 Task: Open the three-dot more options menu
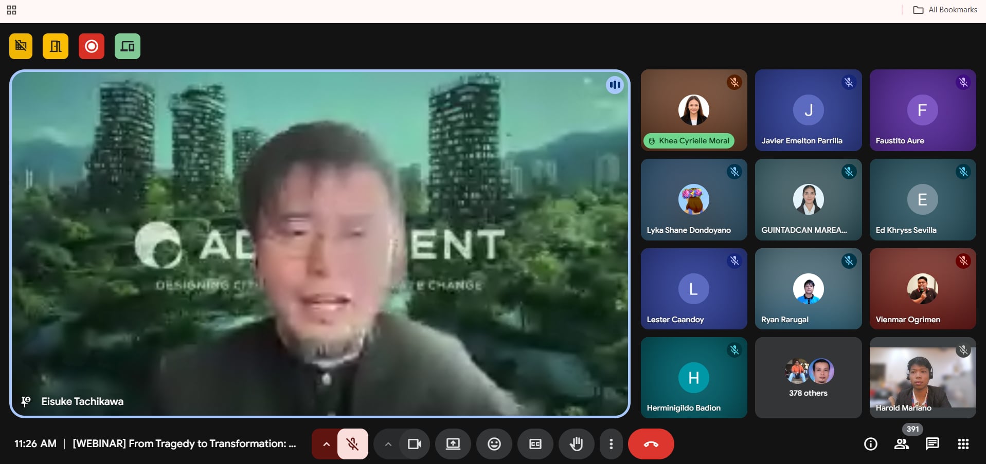click(x=611, y=444)
